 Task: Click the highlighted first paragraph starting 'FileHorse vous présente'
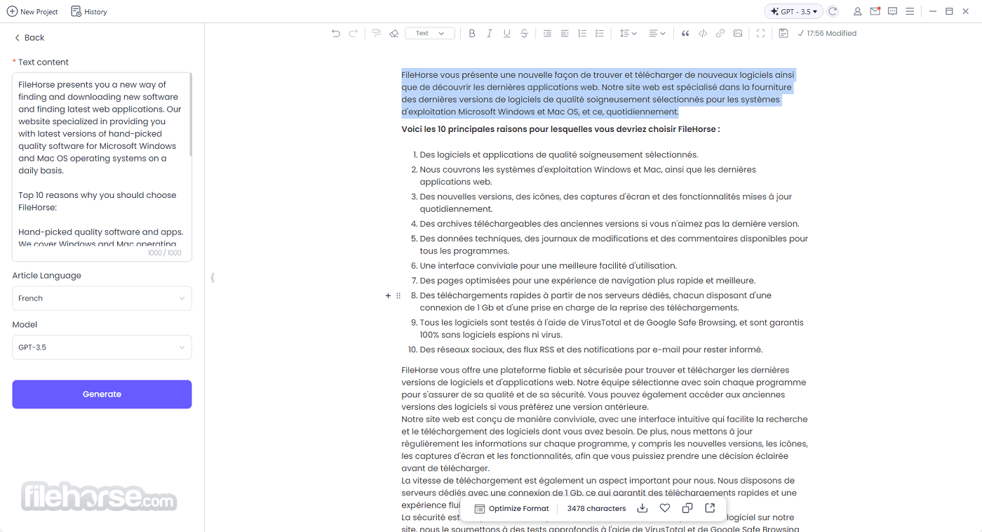click(x=597, y=93)
